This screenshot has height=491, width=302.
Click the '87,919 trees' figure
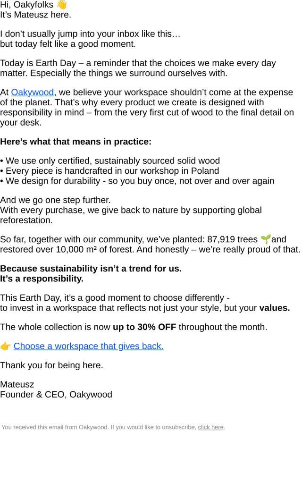[x=232, y=239]
